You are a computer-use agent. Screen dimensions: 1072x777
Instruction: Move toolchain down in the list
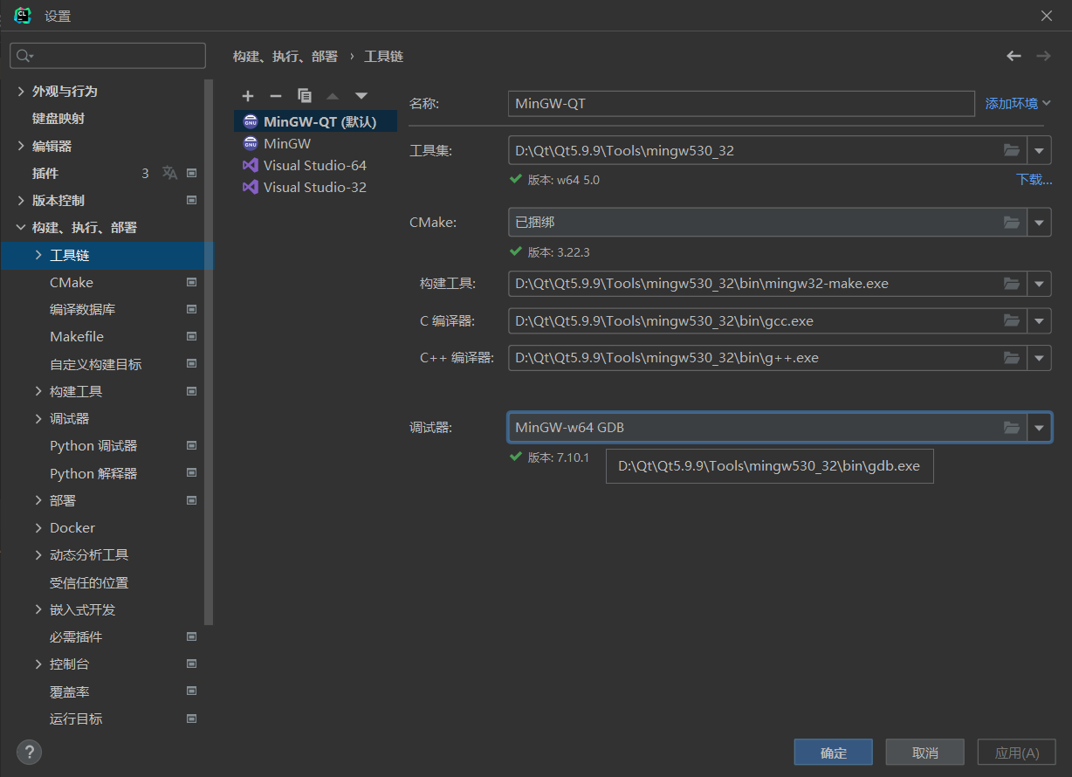point(361,96)
